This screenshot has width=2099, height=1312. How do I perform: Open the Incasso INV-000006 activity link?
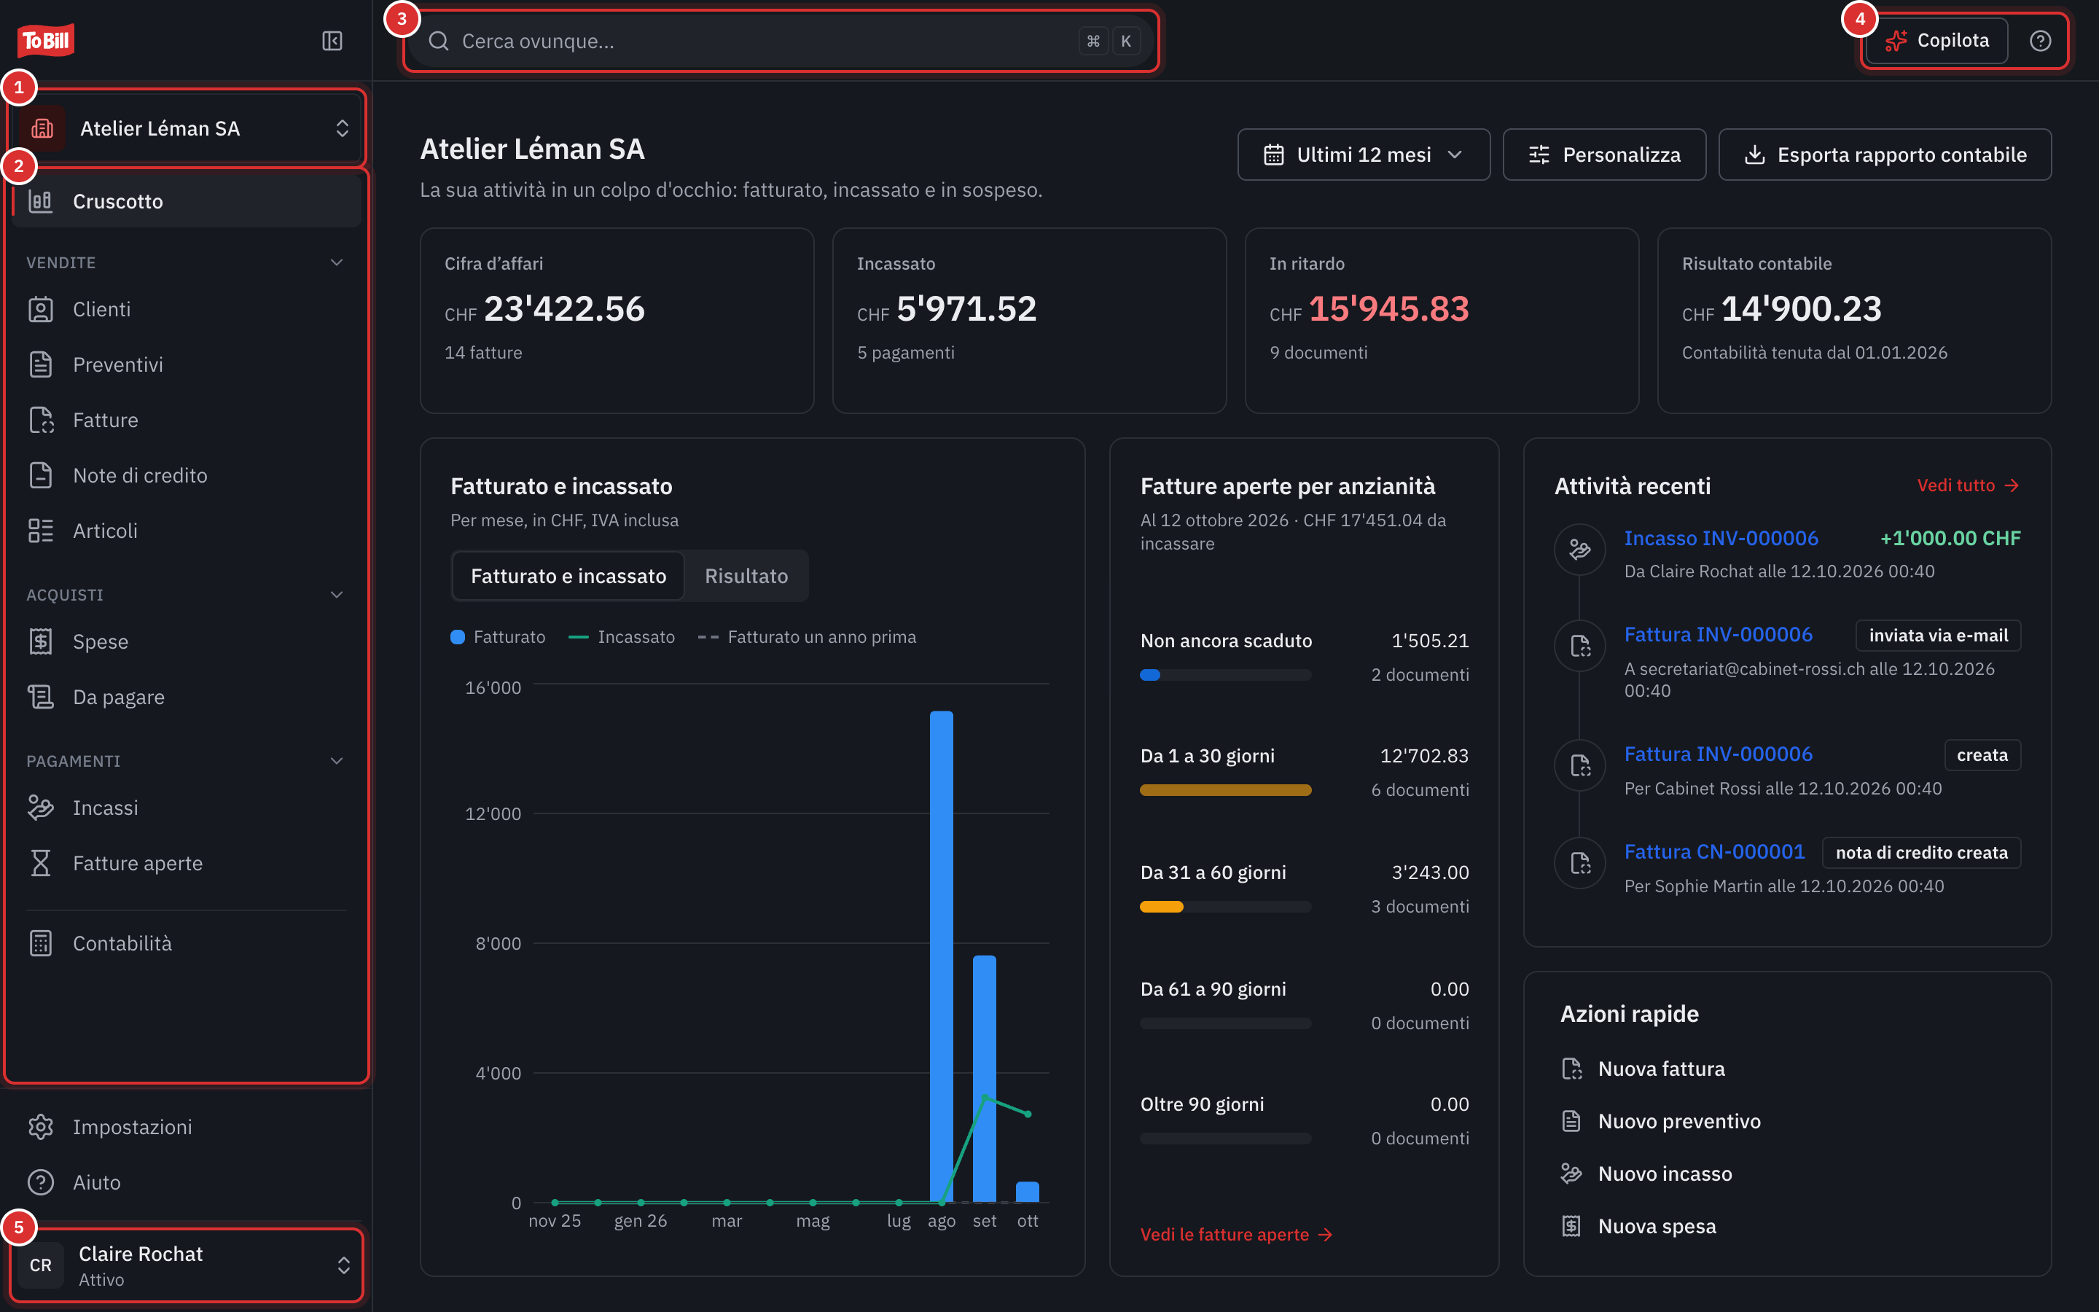click(1721, 538)
